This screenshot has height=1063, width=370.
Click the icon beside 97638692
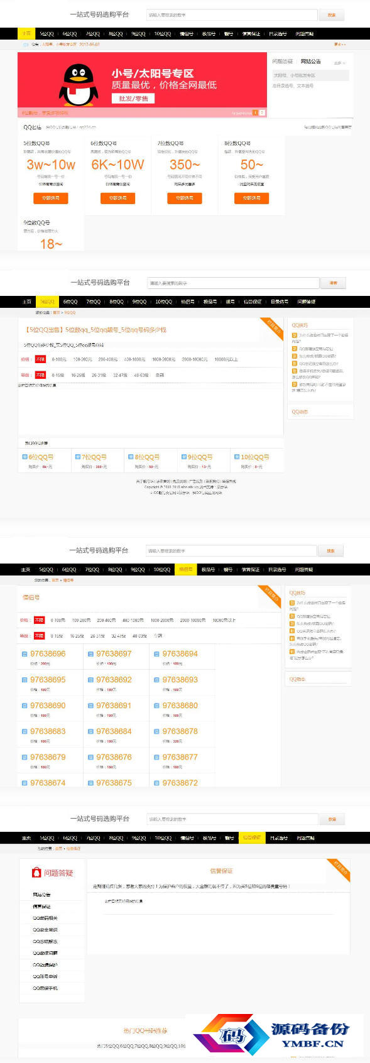(x=90, y=680)
